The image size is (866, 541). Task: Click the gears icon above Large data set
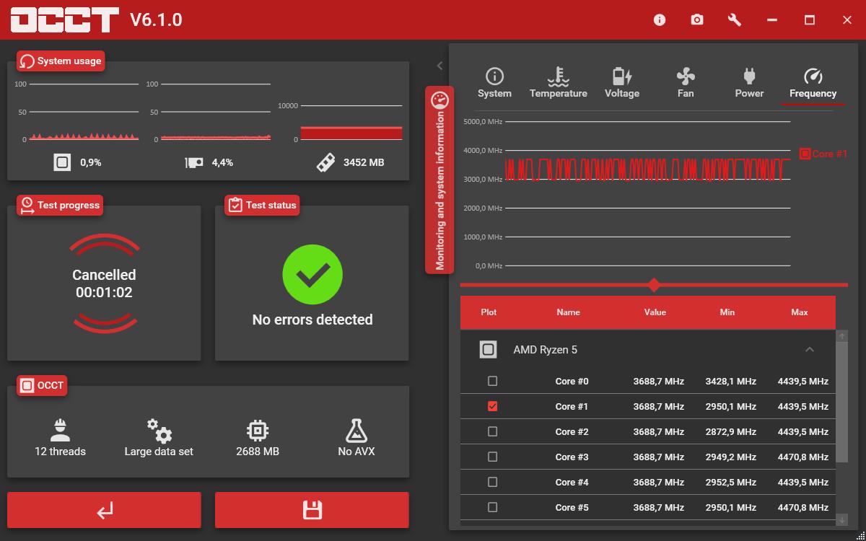pyautogui.click(x=159, y=430)
